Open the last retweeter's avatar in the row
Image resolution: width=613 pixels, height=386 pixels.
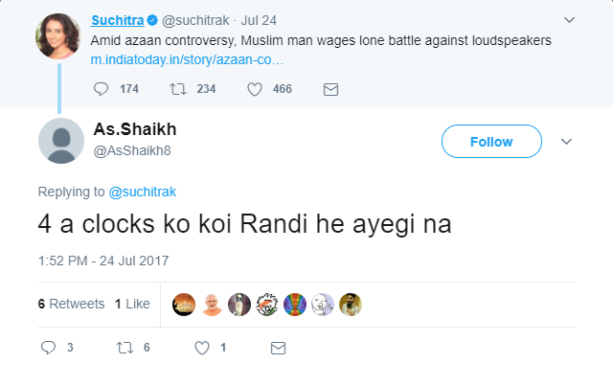pyautogui.click(x=351, y=304)
